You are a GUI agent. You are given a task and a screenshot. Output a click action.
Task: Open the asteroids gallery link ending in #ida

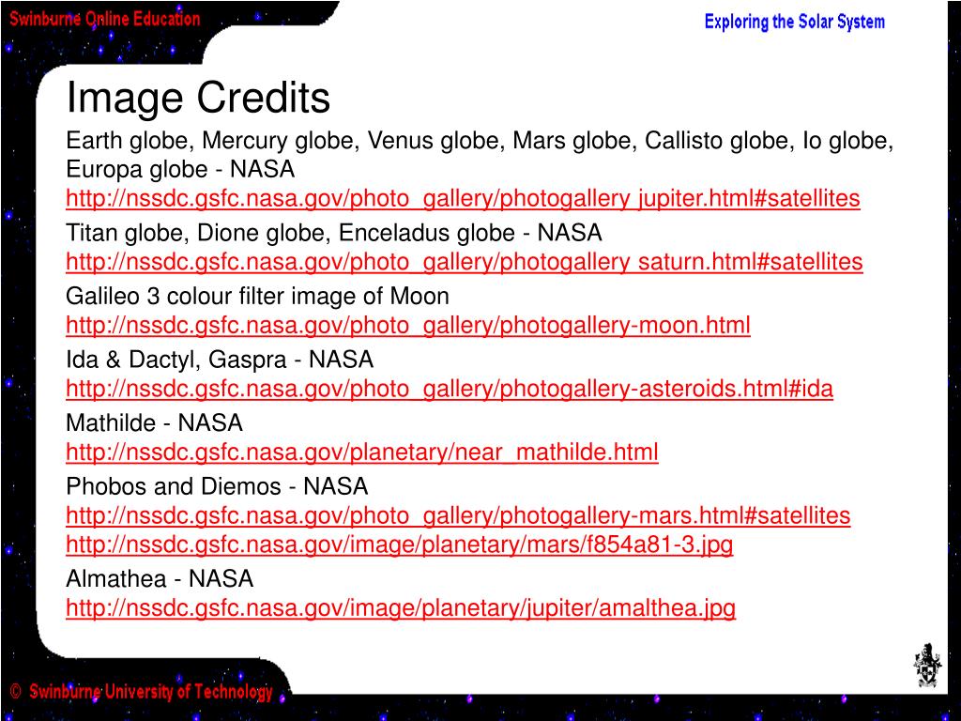(450, 389)
